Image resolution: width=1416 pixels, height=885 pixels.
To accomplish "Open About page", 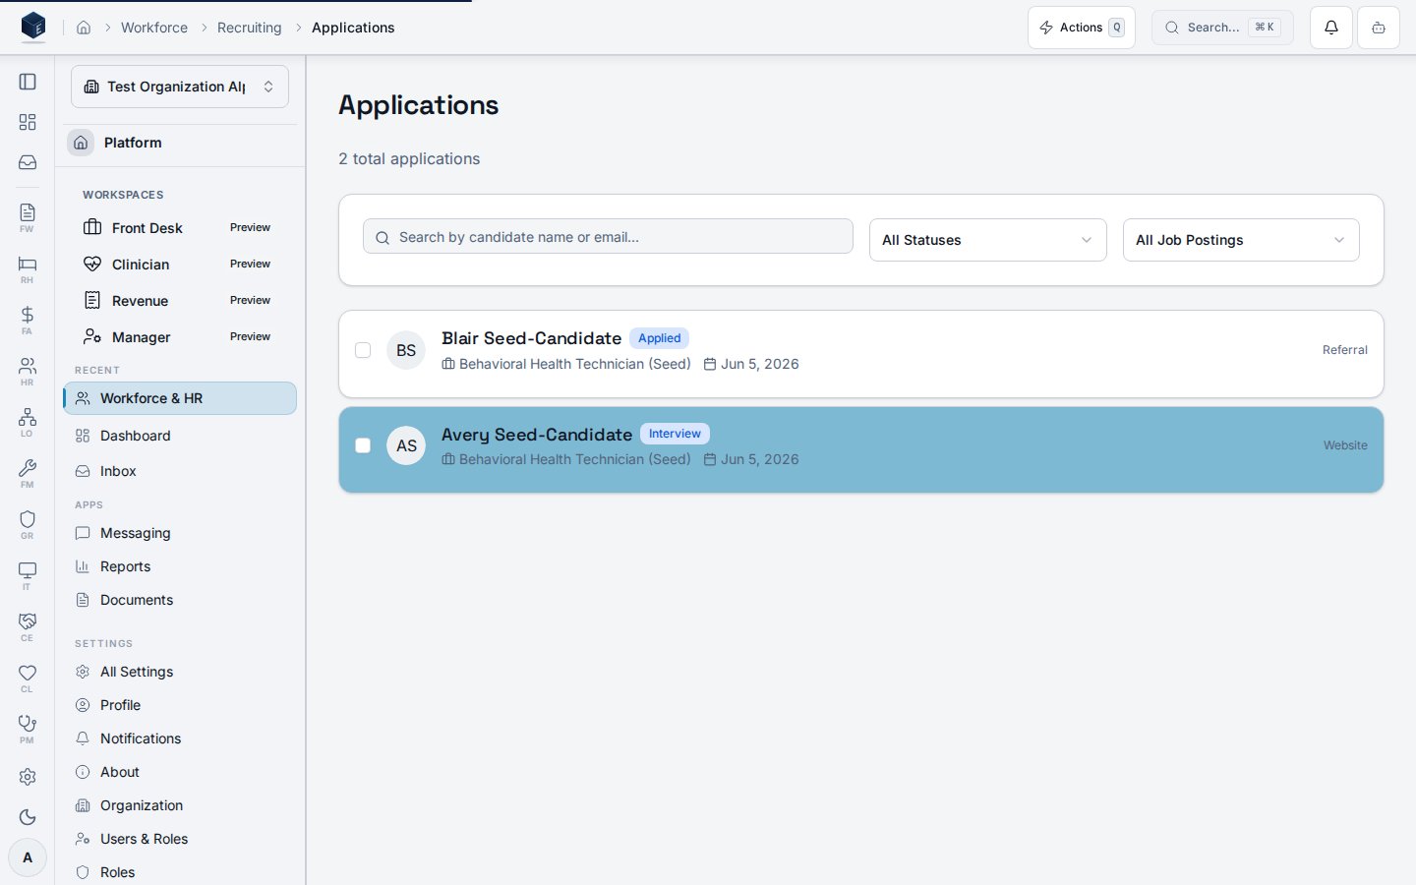I will (x=180, y=772).
